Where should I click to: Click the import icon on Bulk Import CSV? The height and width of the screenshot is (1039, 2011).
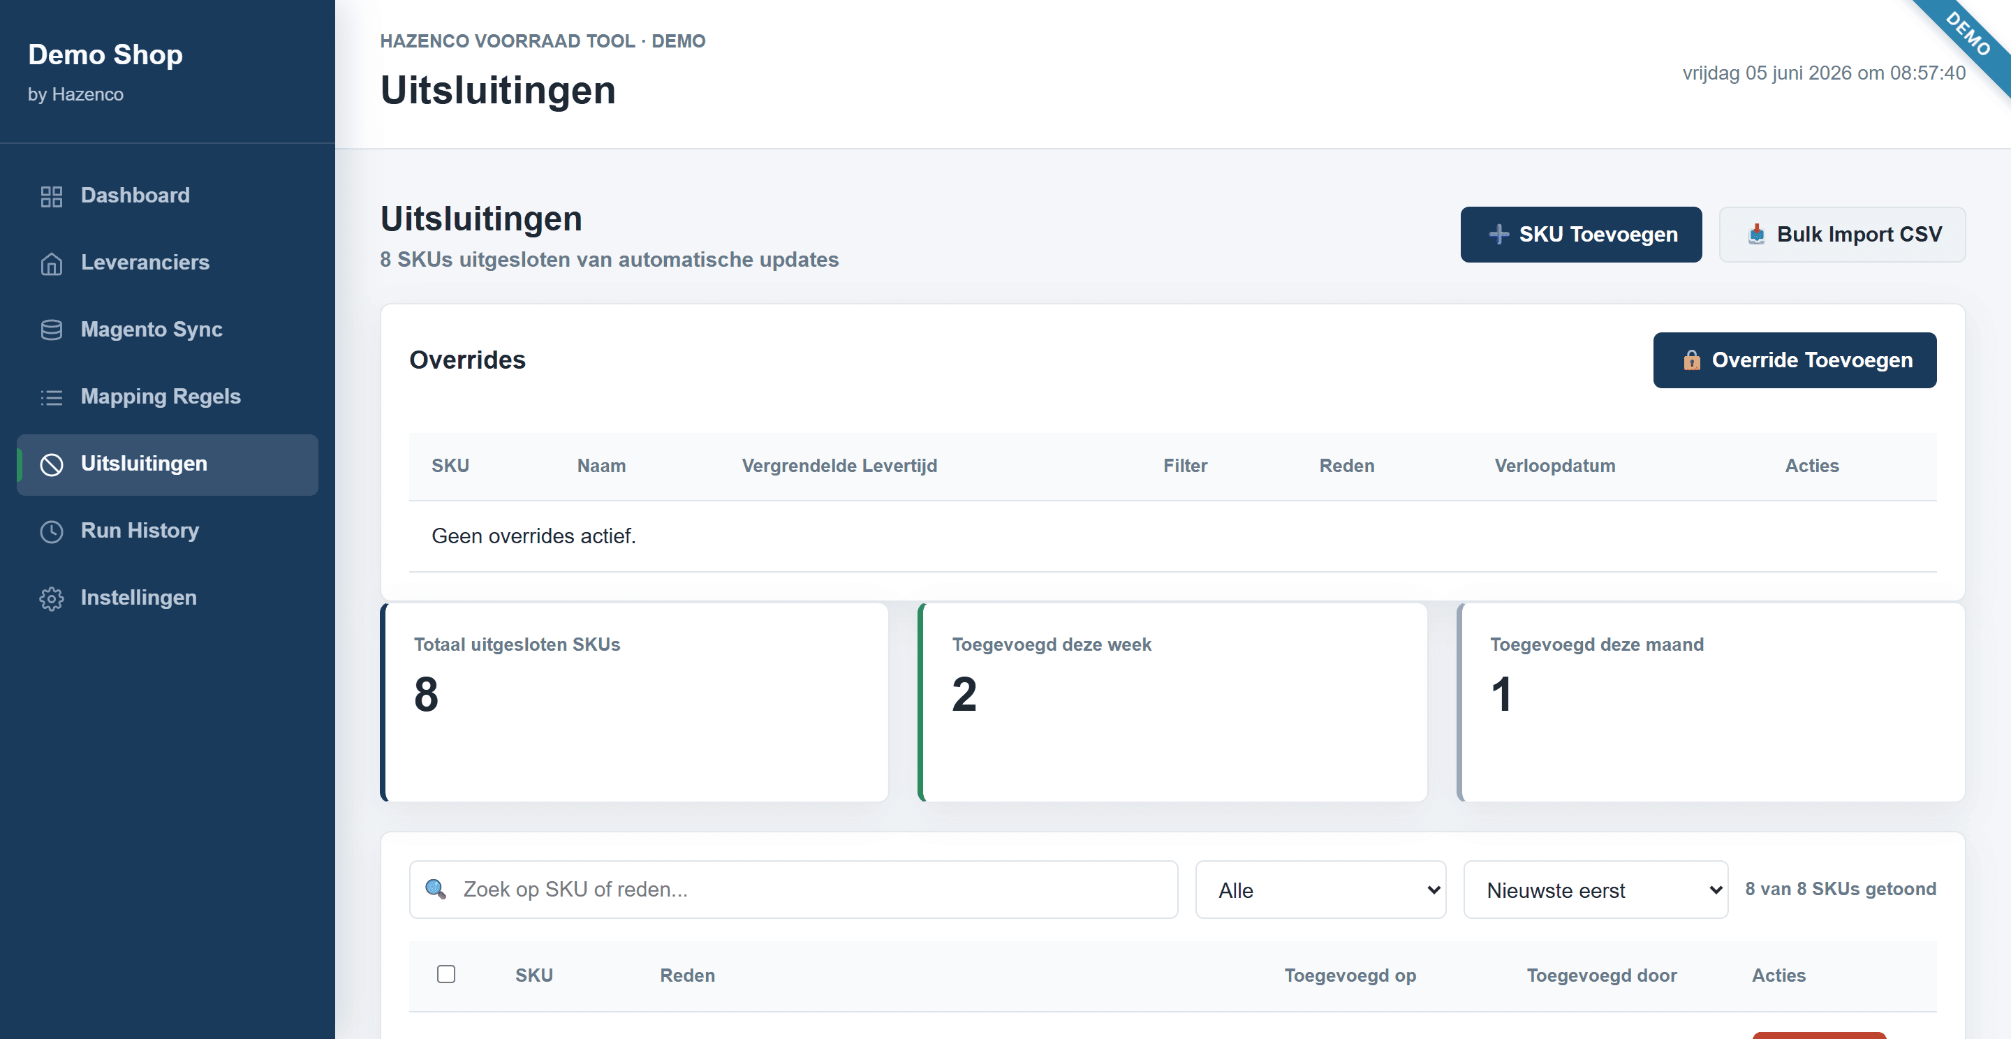(x=1755, y=234)
